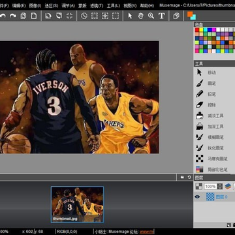
Task: Open the 滤镜(T) menu
Action: (97, 5)
